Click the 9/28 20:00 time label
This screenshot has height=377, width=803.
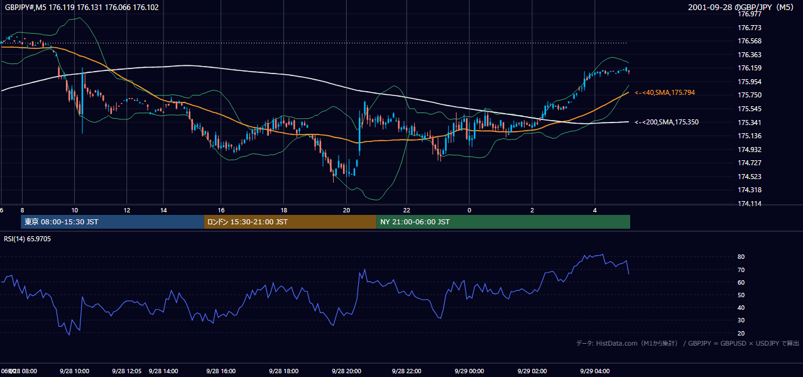346,371
